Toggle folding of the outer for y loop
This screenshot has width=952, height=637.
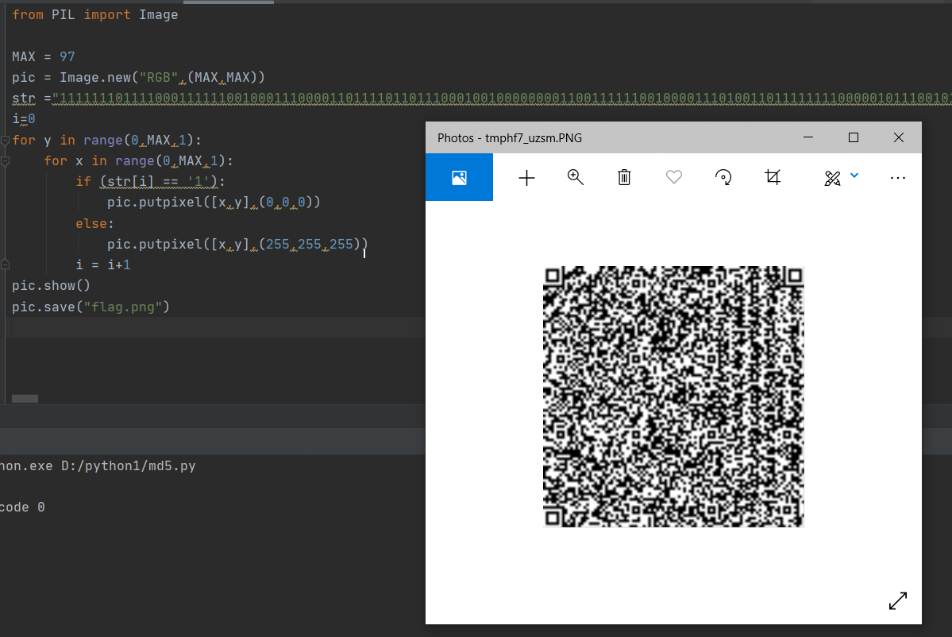pos(5,140)
